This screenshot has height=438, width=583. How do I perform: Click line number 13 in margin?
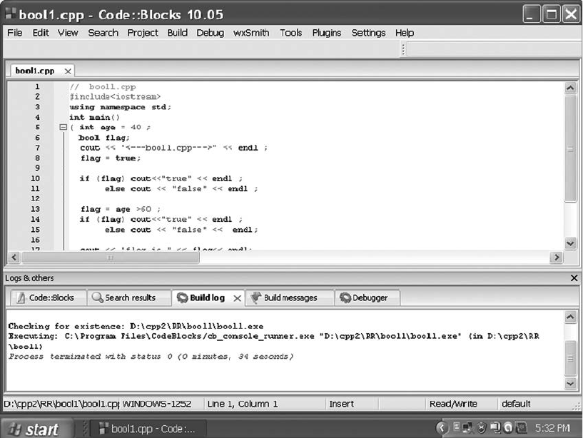point(35,209)
